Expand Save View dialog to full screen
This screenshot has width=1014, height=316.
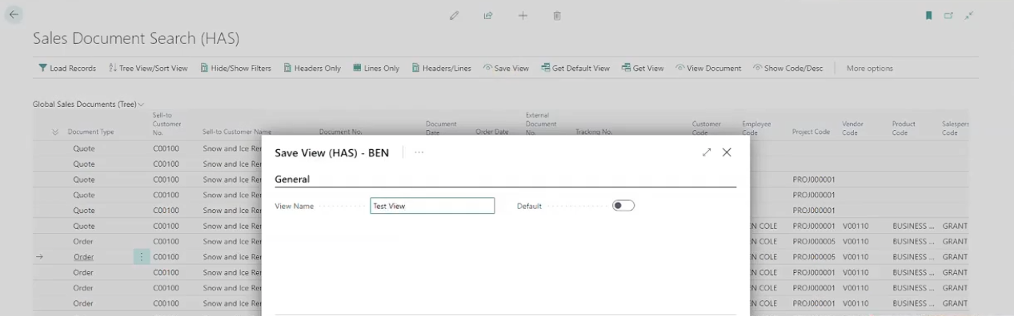pos(707,152)
